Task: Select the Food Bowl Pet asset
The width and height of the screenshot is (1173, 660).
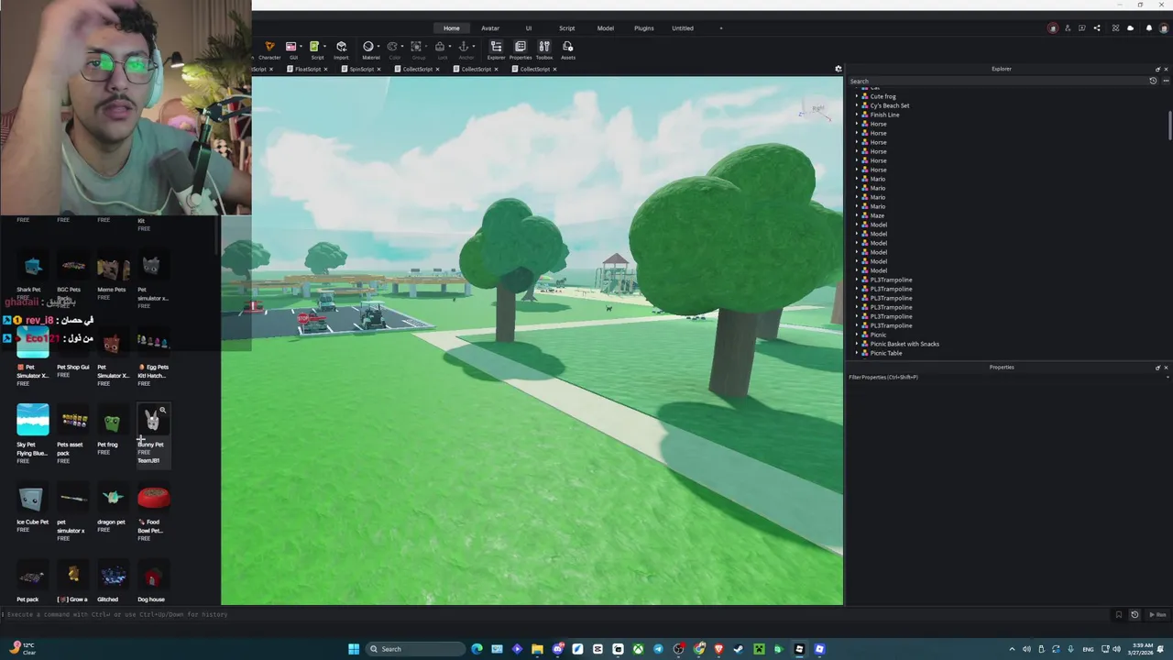Action: pos(153,512)
